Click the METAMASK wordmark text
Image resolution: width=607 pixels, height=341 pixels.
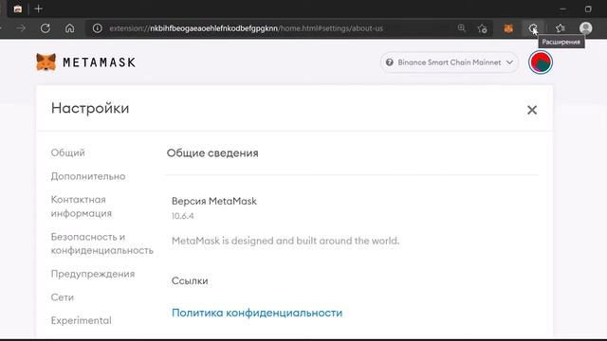(99, 63)
